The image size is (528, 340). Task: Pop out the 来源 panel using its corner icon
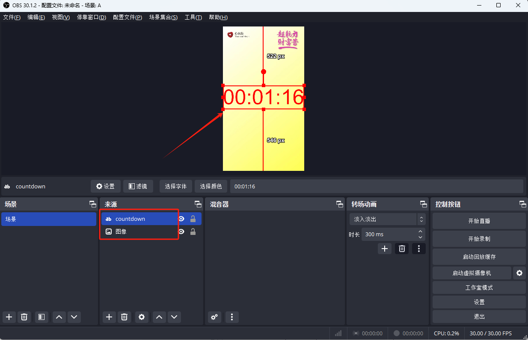coord(198,204)
